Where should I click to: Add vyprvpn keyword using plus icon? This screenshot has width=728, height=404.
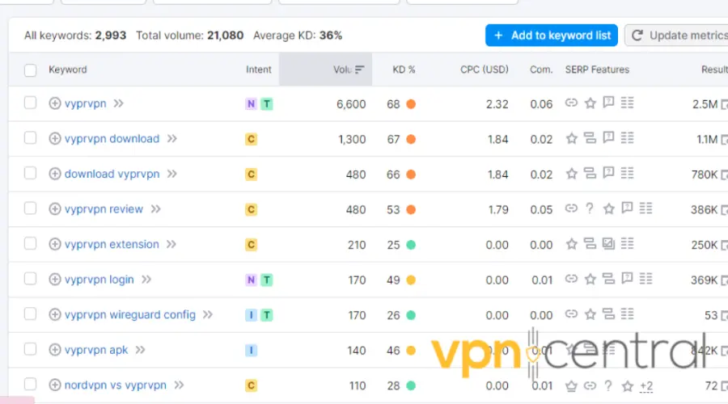tap(55, 103)
